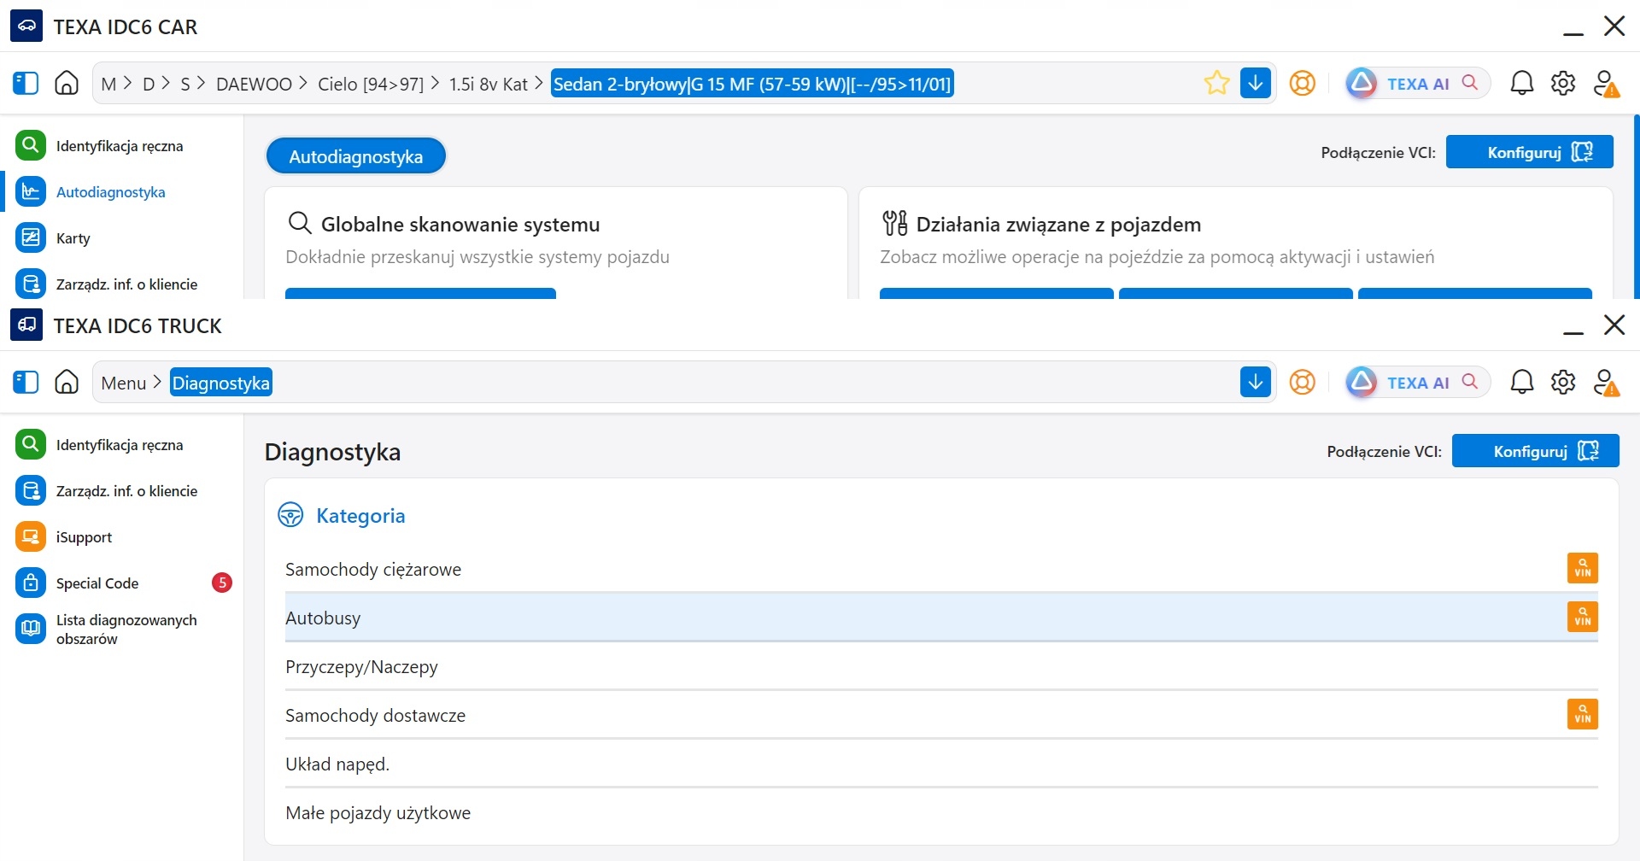This screenshot has height=861, width=1640.
Task: Click the TEXA IDC6 CAR app logo
Action: pos(26,26)
